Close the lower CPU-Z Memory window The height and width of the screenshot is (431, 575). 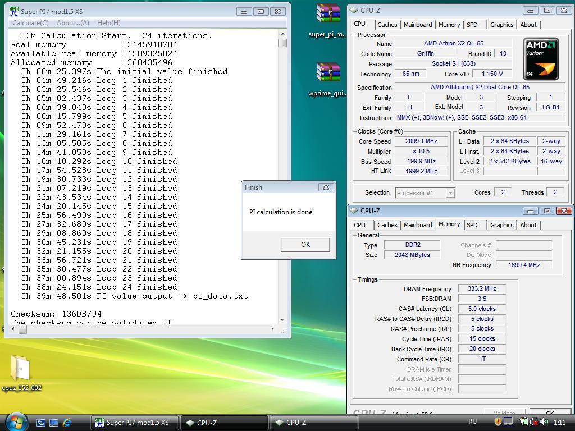click(564, 211)
